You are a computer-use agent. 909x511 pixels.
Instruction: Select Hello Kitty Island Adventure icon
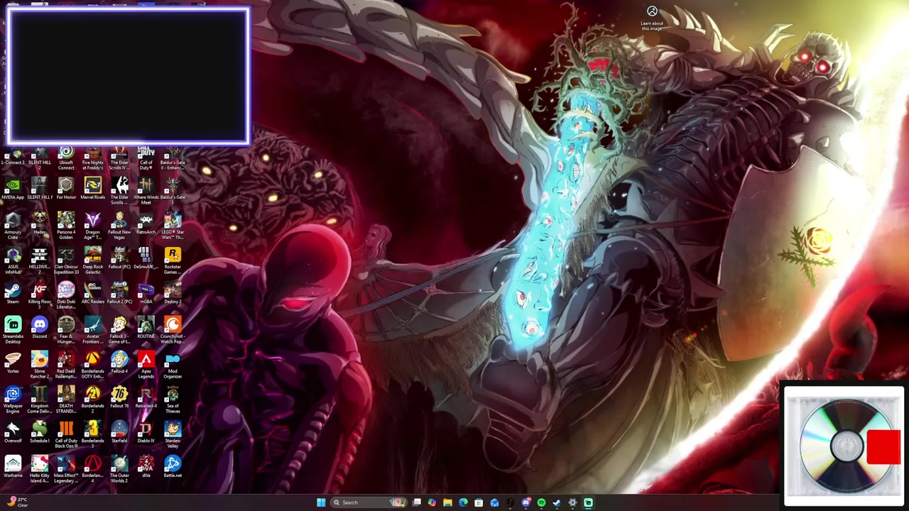[x=39, y=470]
